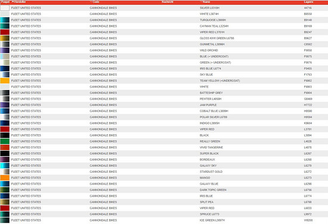Select the Dark Topic Green swatch

(x=5, y=189)
